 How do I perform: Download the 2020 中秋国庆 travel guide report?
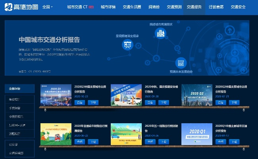[x=164, y=102]
